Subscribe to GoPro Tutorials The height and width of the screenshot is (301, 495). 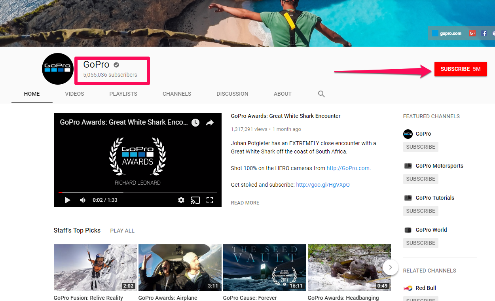coord(421,211)
